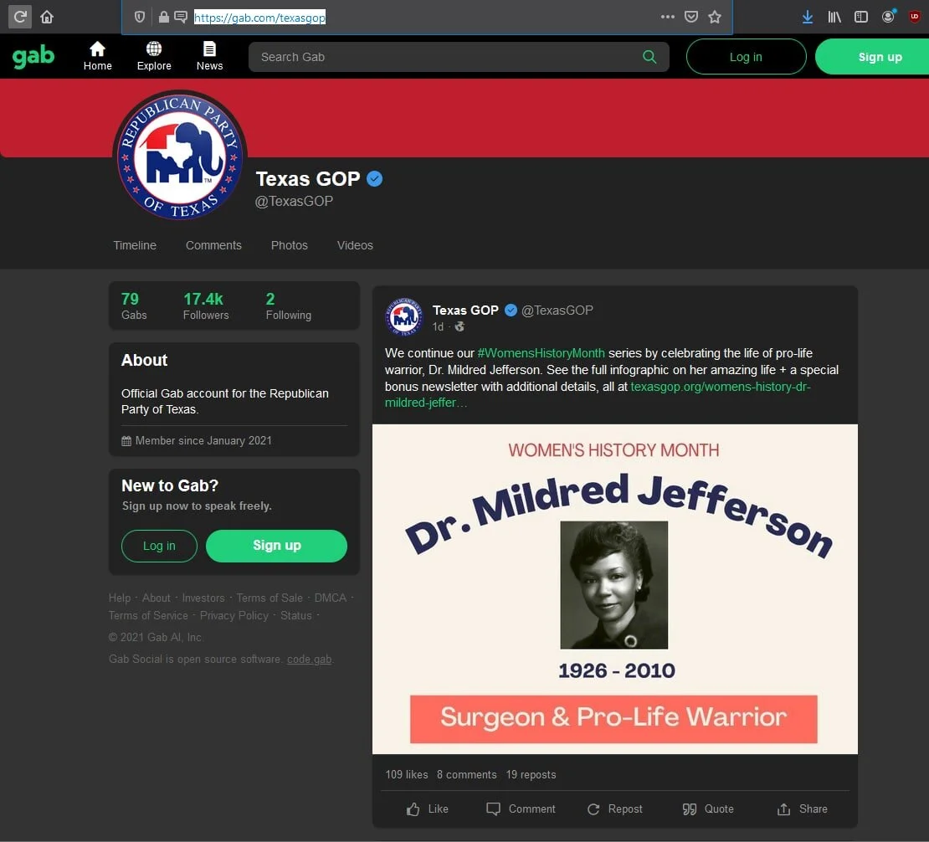Open the texasgop.org womens-history link
929x842 pixels.
point(598,394)
